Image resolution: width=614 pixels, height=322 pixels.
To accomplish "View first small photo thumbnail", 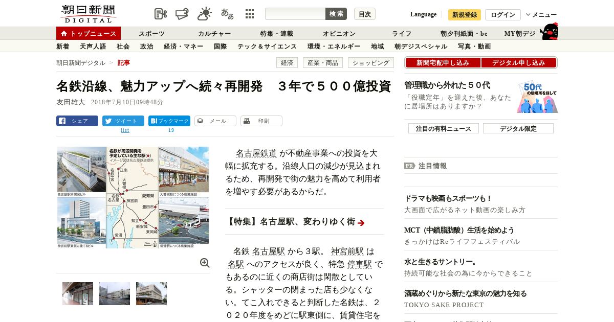I will (x=78, y=294).
